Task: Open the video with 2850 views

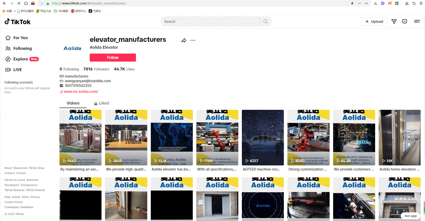Action: (x=126, y=137)
